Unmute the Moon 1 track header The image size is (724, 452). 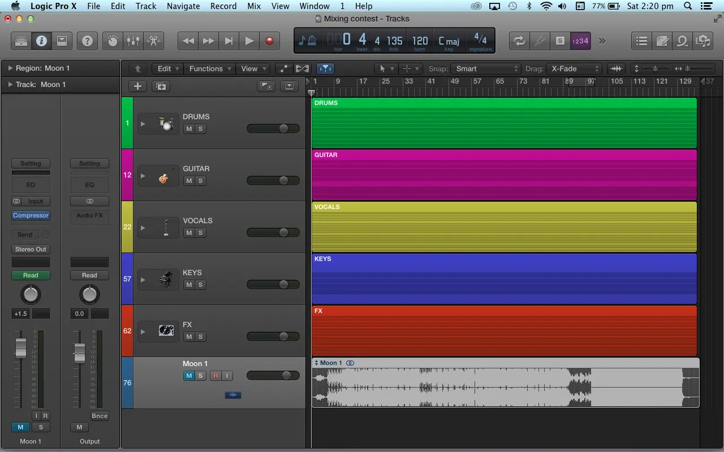pos(189,376)
